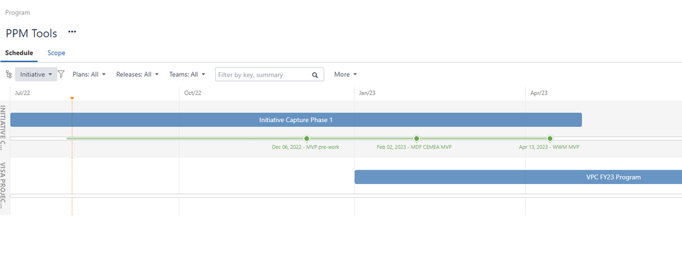Viewport: 682px width, 270px height.
Task: Expand the Plans: All filter
Action: click(x=89, y=74)
